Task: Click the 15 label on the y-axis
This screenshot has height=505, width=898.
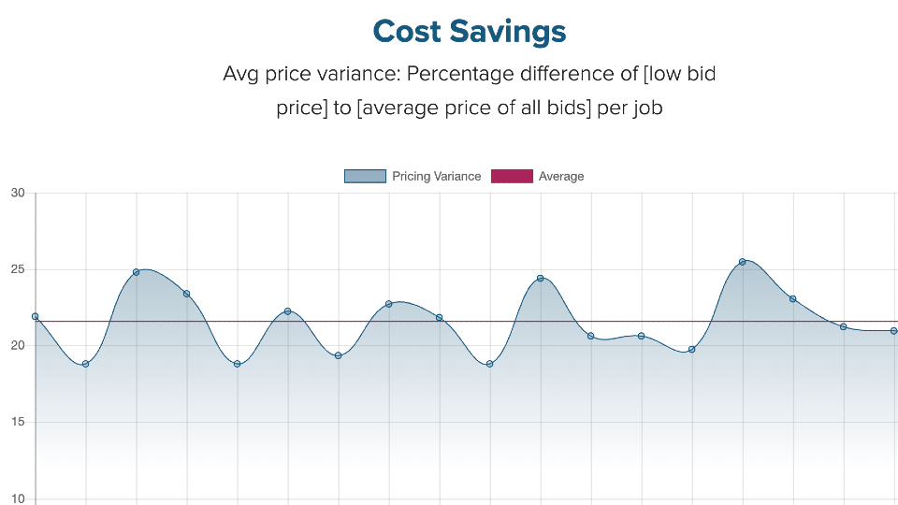Action: (18, 423)
